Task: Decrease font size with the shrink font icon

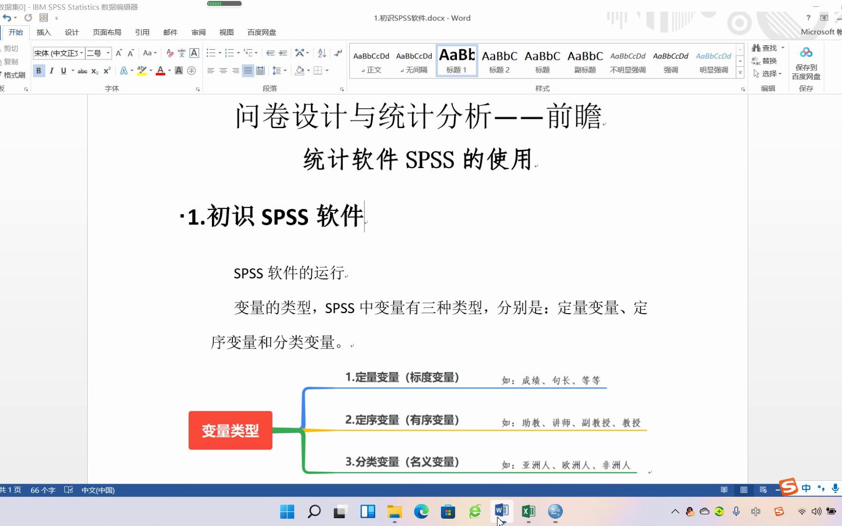Action: [x=131, y=53]
